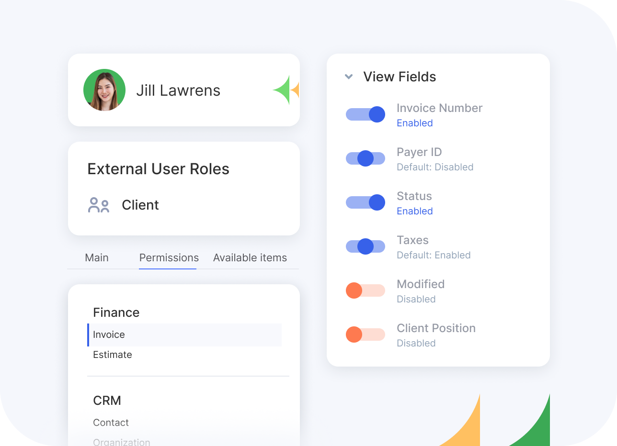The height and width of the screenshot is (446, 617).
Task: Toggle the Payer ID switch
Action: [x=366, y=158]
